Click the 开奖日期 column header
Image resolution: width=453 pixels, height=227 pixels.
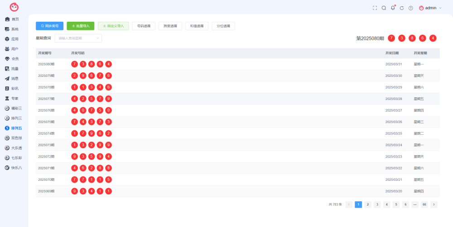click(x=392, y=53)
